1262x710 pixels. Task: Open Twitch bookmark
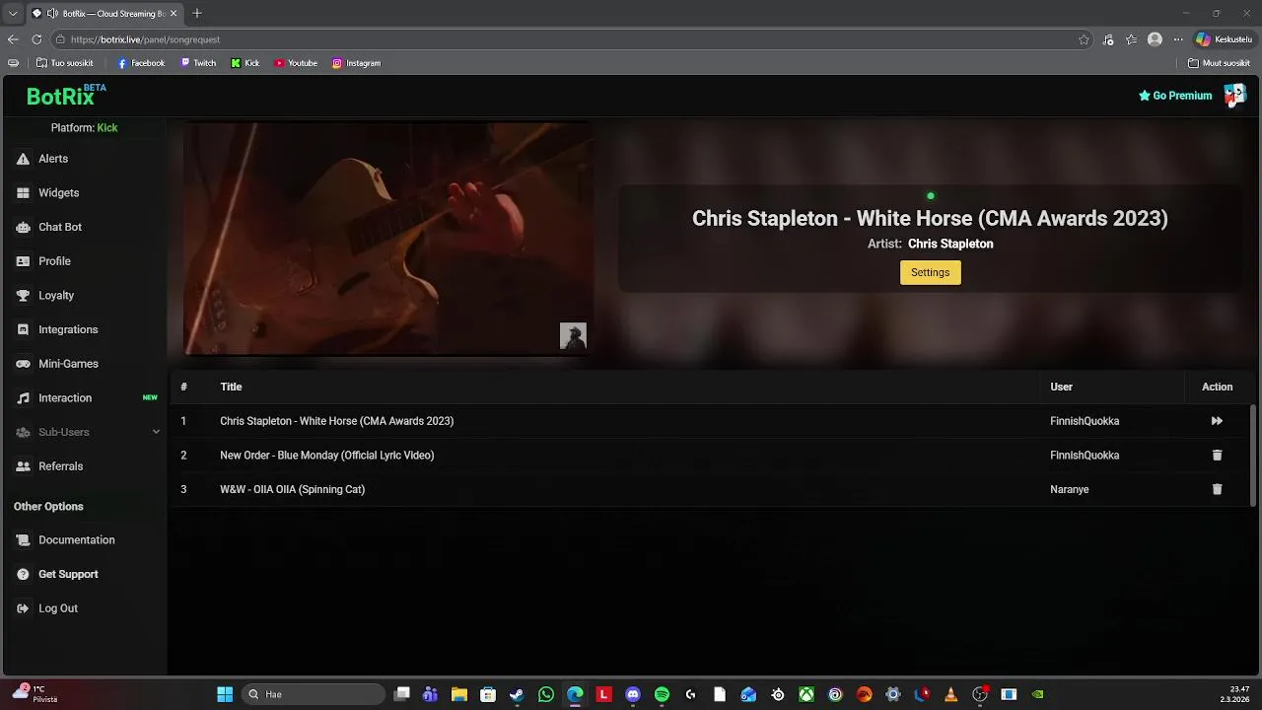tap(198, 63)
